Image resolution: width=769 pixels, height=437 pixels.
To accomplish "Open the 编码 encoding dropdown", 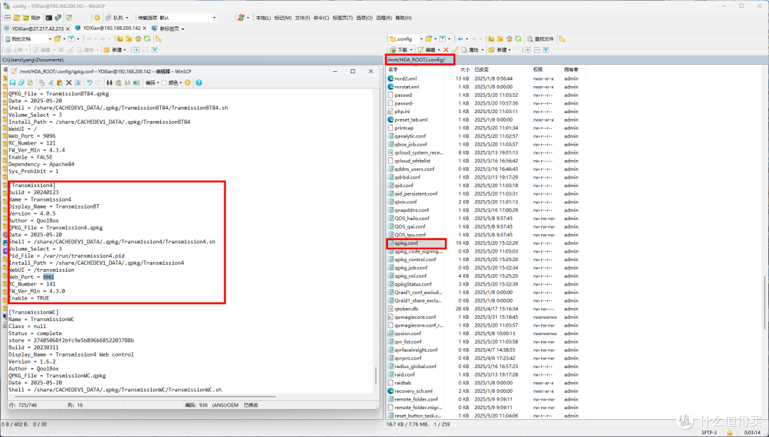I will 152,83.
